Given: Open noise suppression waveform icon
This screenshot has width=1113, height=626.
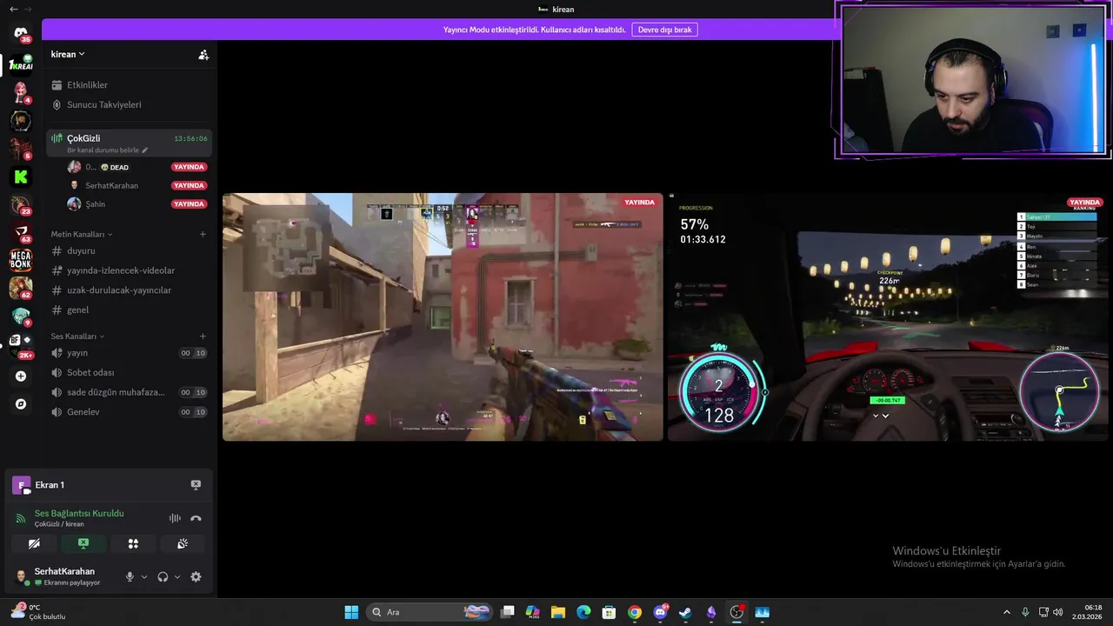Looking at the screenshot, I should 175,518.
